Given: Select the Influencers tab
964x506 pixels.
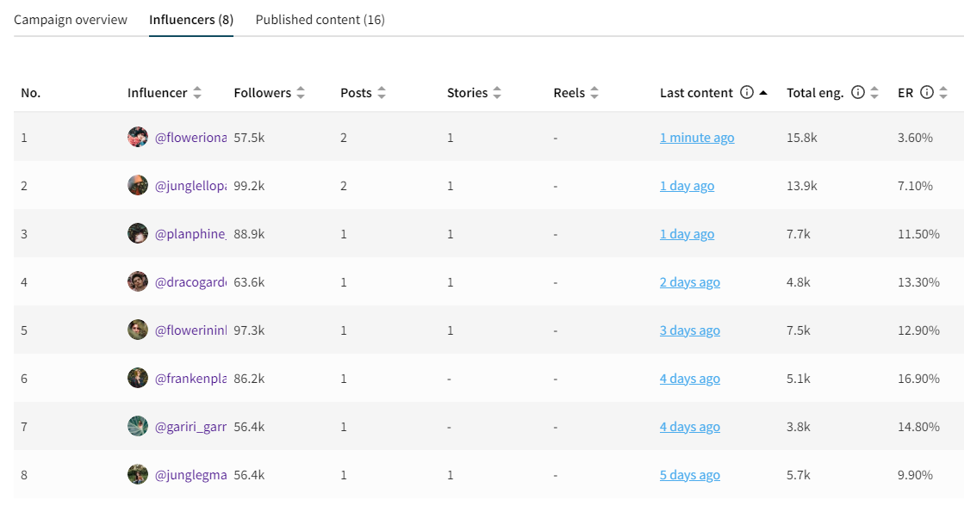Looking at the screenshot, I should (x=190, y=19).
